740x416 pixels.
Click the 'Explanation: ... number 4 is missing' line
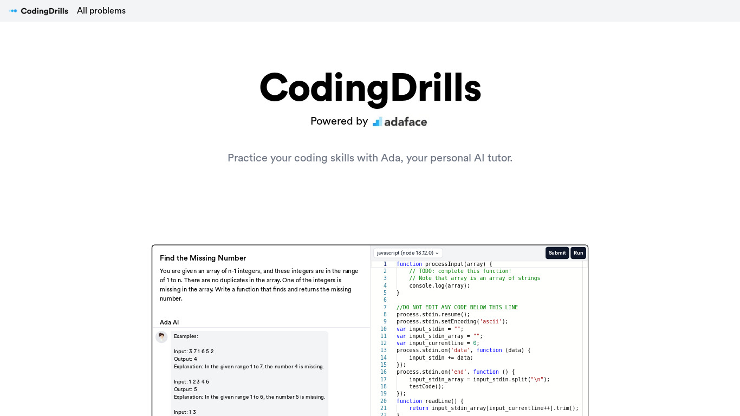(249, 367)
